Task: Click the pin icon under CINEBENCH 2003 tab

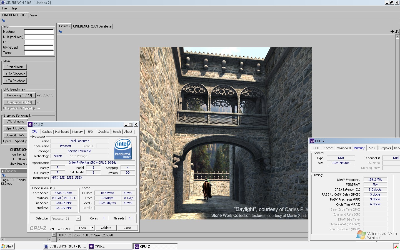Action: coord(3,21)
